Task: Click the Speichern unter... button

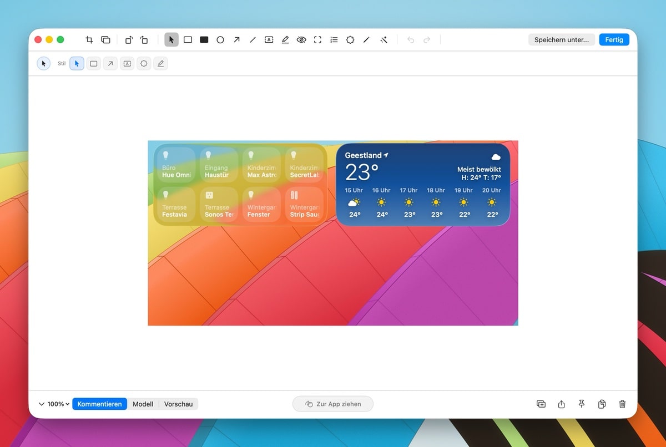Action: pyautogui.click(x=562, y=40)
